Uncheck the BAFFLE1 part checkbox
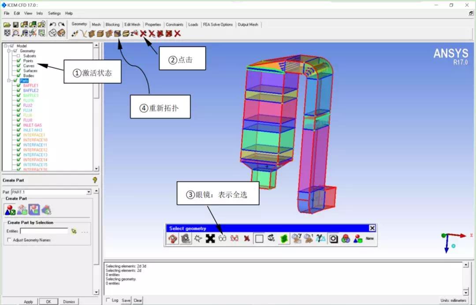Viewport: 476px width, 305px height. point(19,85)
